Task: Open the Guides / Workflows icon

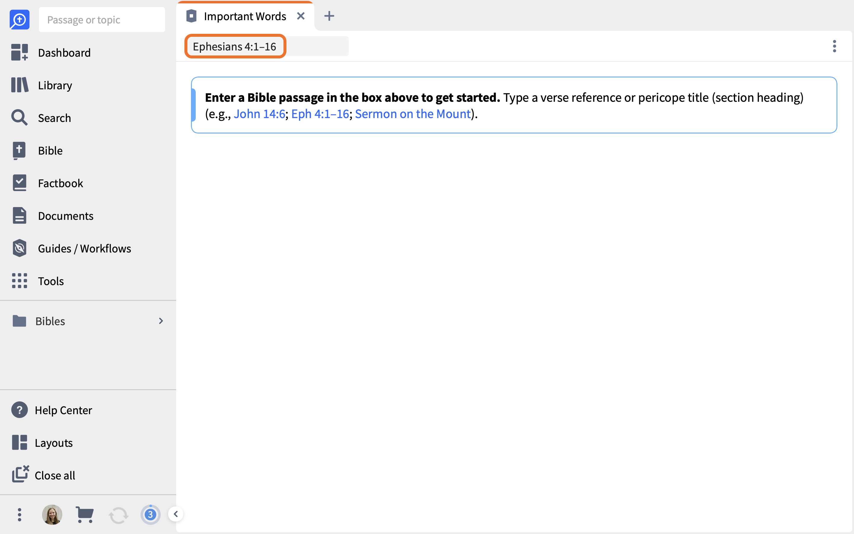Action: coord(19,248)
